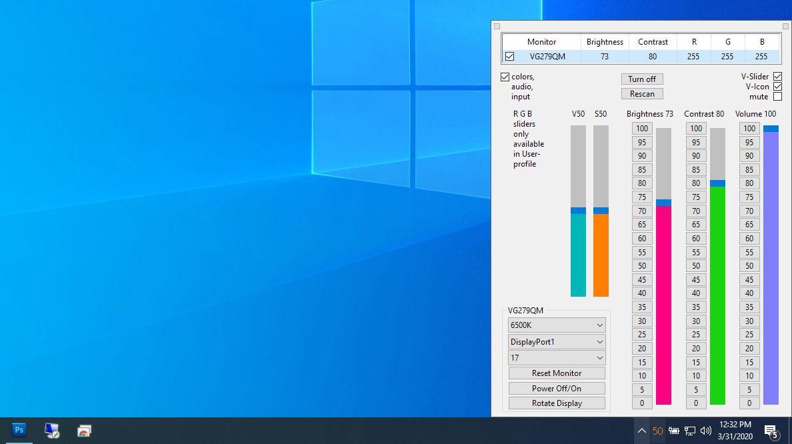Click the B column header

click(762, 42)
